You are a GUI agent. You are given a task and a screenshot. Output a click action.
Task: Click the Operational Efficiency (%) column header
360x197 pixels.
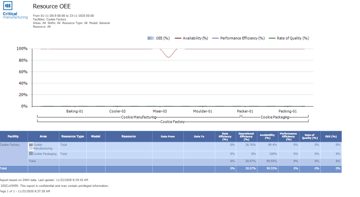[246, 136]
